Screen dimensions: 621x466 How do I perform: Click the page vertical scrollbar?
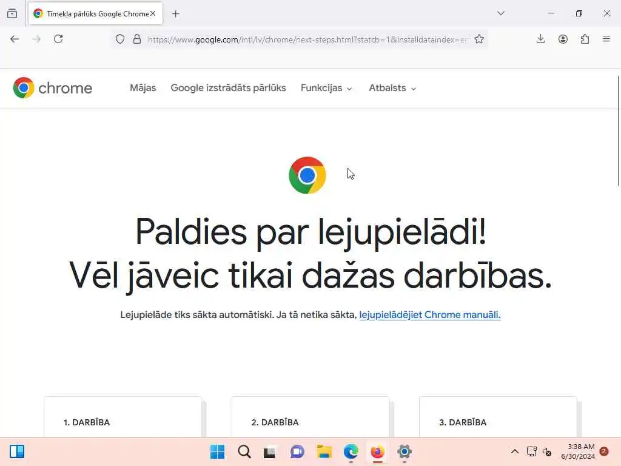coord(618,131)
